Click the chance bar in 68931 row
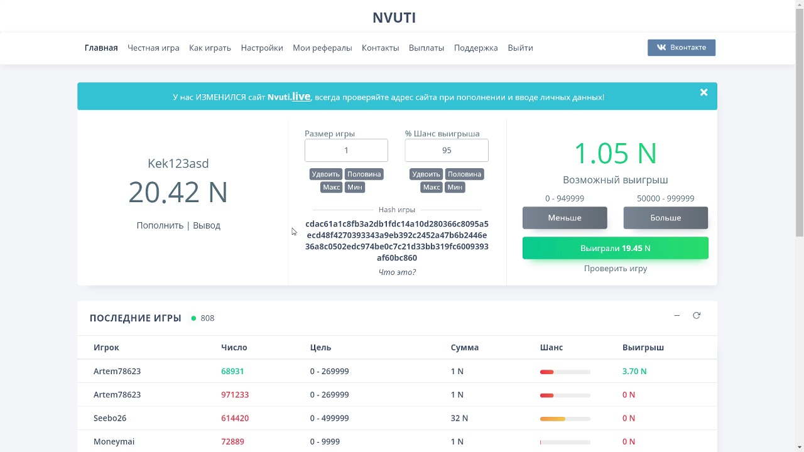The width and height of the screenshot is (804, 452). [565, 372]
